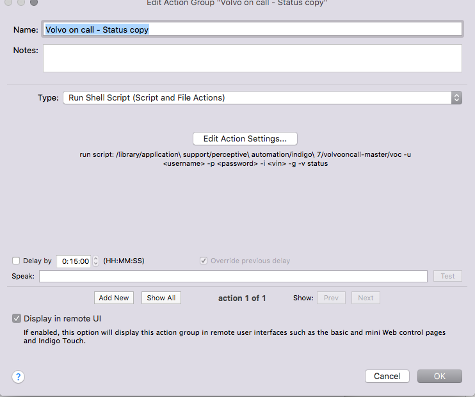
Task: Click the Test speech button
Action: click(x=447, y=276)
